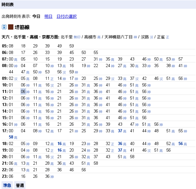The height and width of the screenshot is (189, 196).
Task: Select the bold 16 departure in the 18 o'clock row
Action: tap(60, 143)
